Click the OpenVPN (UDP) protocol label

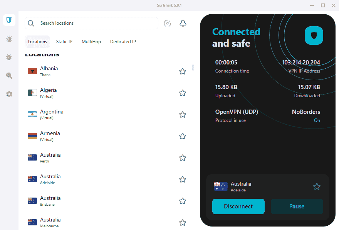237,112
